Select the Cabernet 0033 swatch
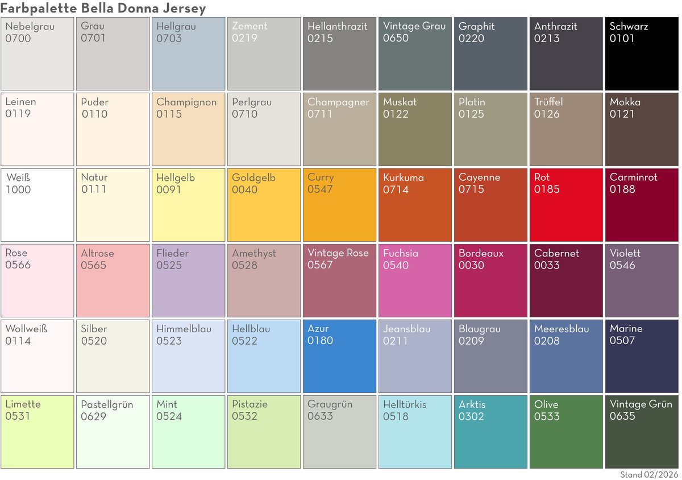Viewport: 682px width, 480px height. (x=567, y=280)
